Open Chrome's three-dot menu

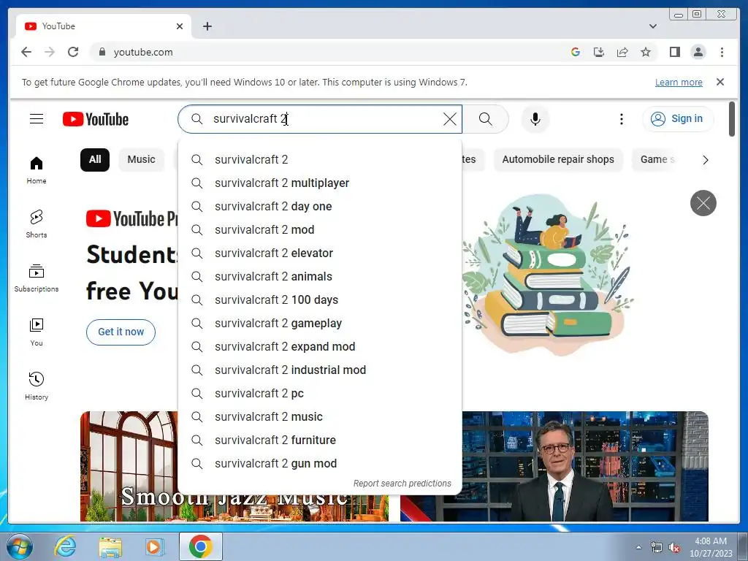pyautogui.click(x=722, y=52)
